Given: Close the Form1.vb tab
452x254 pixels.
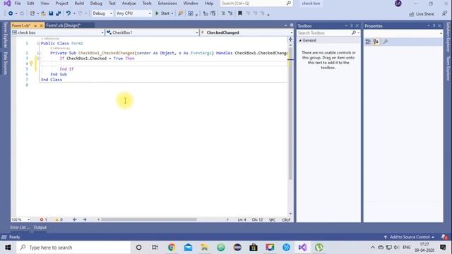Looking at the screenshot, I should tap(41, 25).
